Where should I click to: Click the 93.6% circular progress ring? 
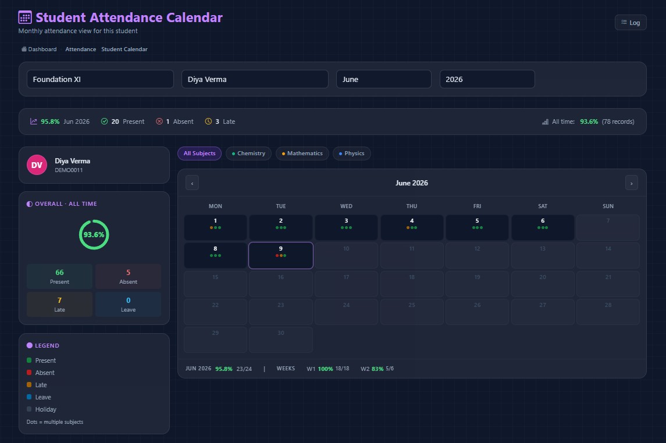click(94, 235)
